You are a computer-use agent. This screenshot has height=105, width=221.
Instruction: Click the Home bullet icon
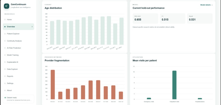coord(5,19)
